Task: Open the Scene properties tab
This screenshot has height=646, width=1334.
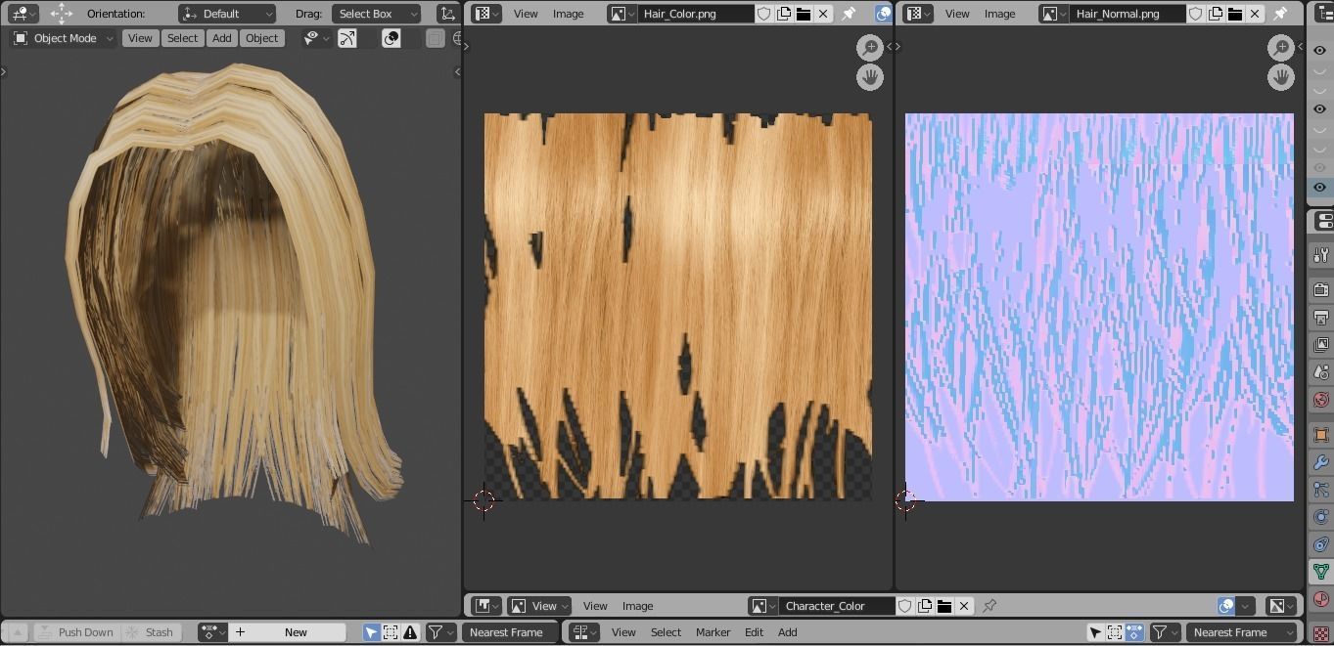Action: click(x=1321, y=372)
